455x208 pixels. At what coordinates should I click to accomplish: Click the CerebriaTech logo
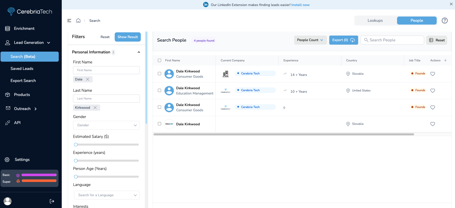(30, 12)
